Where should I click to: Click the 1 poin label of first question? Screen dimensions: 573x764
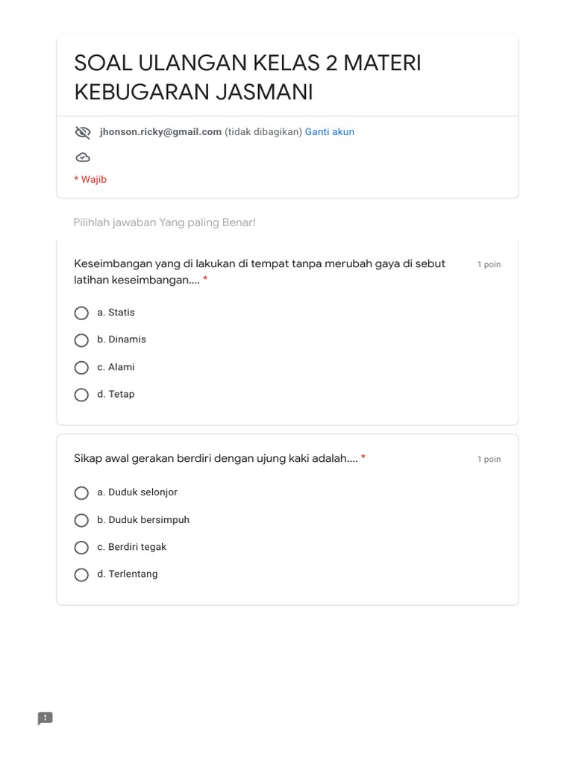pyautogui.click(x=489, y=265)
